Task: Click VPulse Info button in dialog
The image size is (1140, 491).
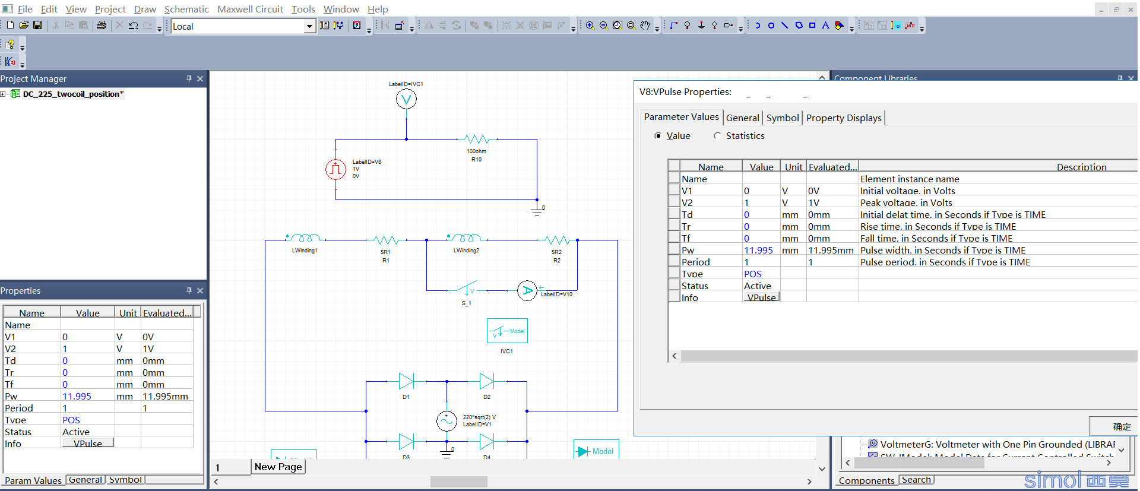Action: [761, 297]
